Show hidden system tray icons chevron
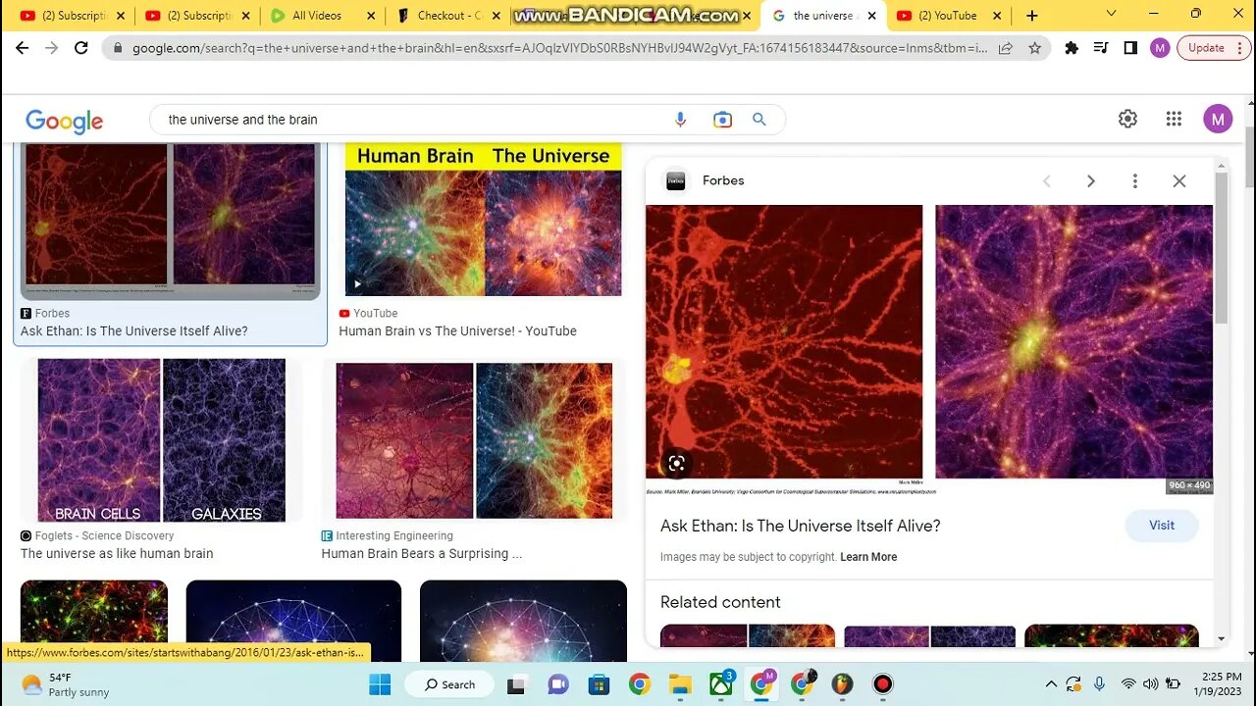The width and height of the screenshot is (1256, 706). 1051,684
